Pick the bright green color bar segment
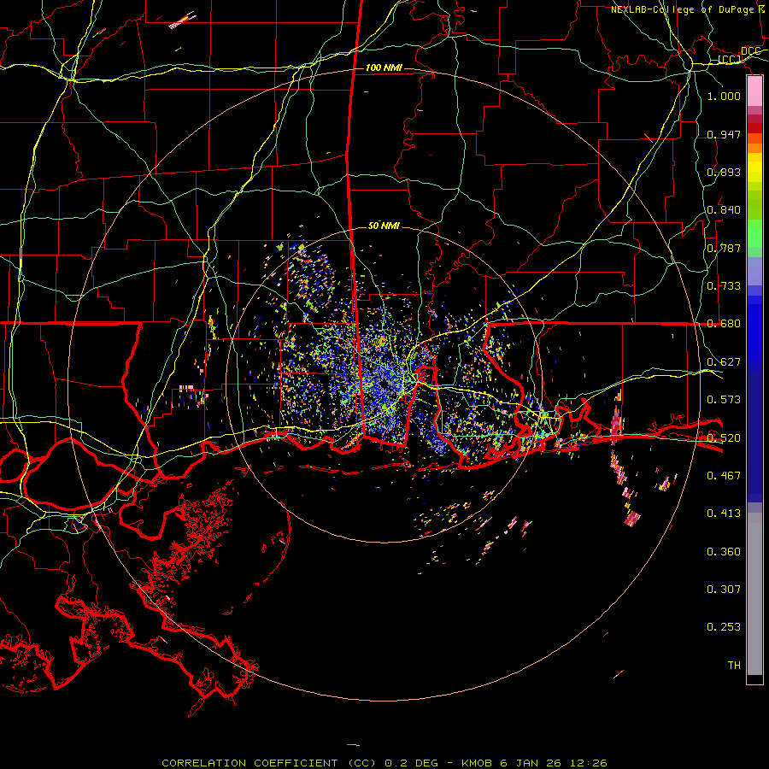 (754, 233)
